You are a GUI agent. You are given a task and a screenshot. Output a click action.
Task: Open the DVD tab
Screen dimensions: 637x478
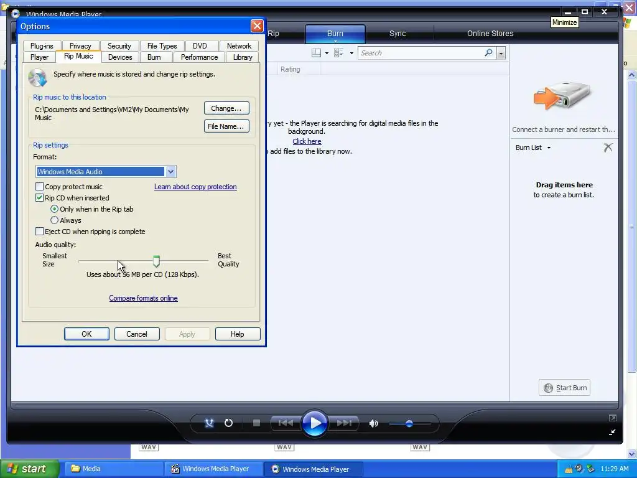click(200, 46)
